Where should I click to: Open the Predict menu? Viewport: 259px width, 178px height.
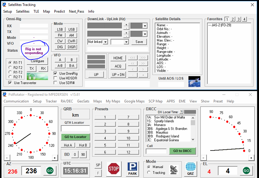pyautogui.click(x=59, y=11)
